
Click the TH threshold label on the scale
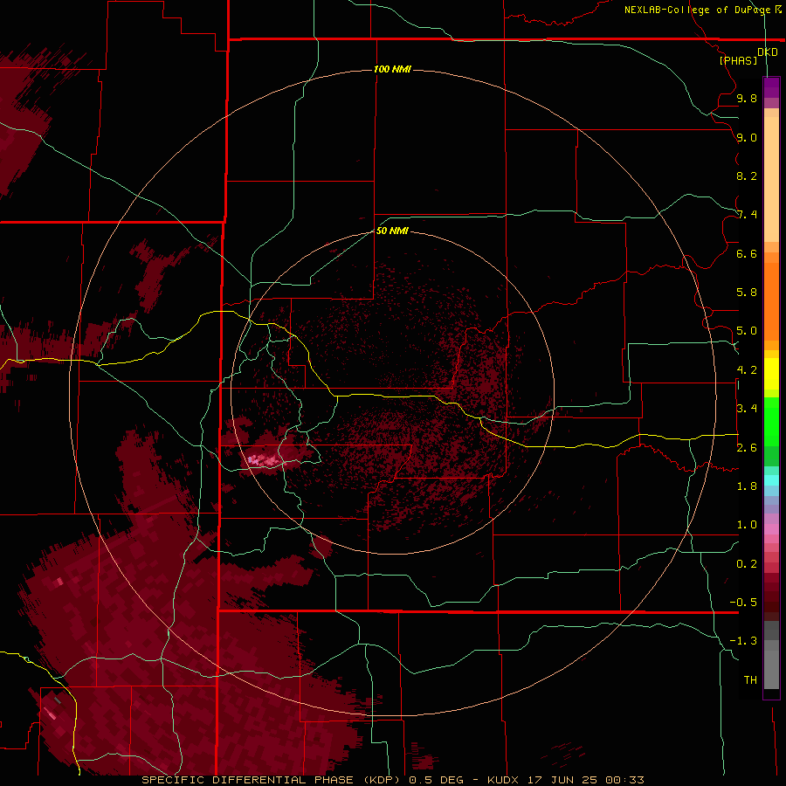(750, 679)
